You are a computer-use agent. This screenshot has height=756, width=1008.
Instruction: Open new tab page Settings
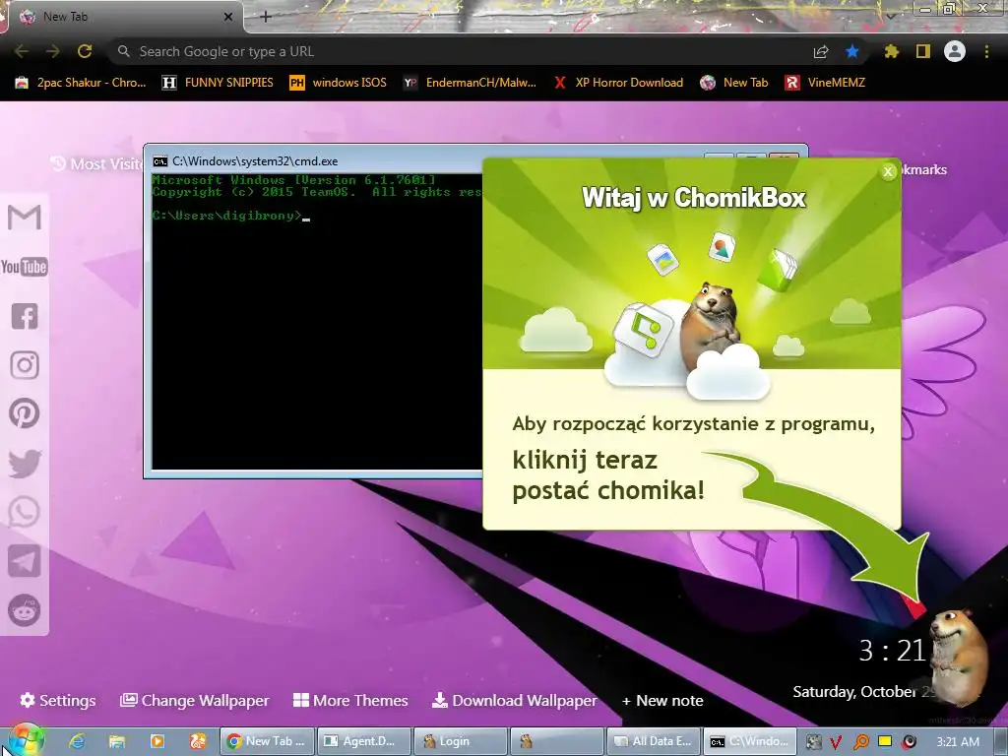click(58, 700)
